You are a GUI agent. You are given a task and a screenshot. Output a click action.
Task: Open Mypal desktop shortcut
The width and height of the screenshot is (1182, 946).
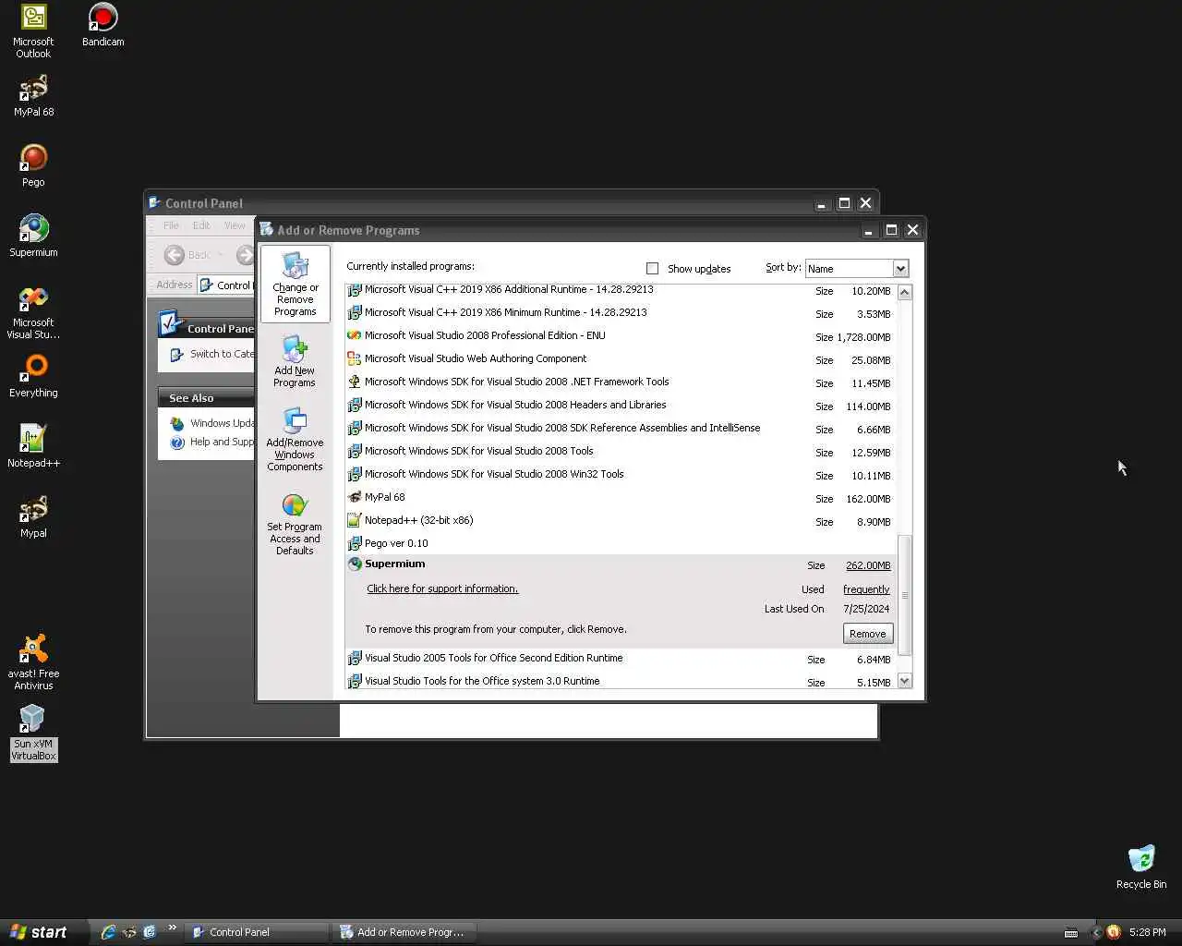[x=33, y=516]
